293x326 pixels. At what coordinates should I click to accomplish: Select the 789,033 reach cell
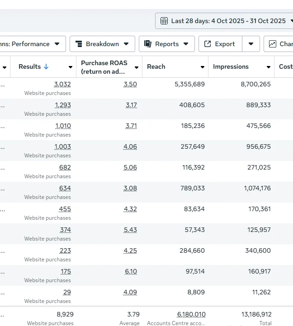click(x=193, y=188)
